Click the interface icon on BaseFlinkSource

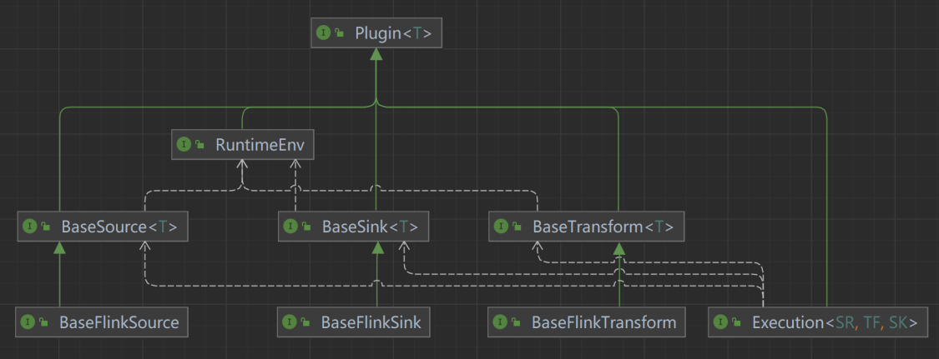pyautogui.click(x=28, y=322)
